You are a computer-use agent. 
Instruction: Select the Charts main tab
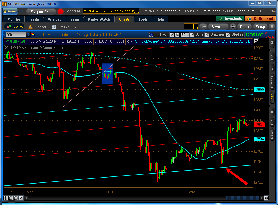click(124, 19)
